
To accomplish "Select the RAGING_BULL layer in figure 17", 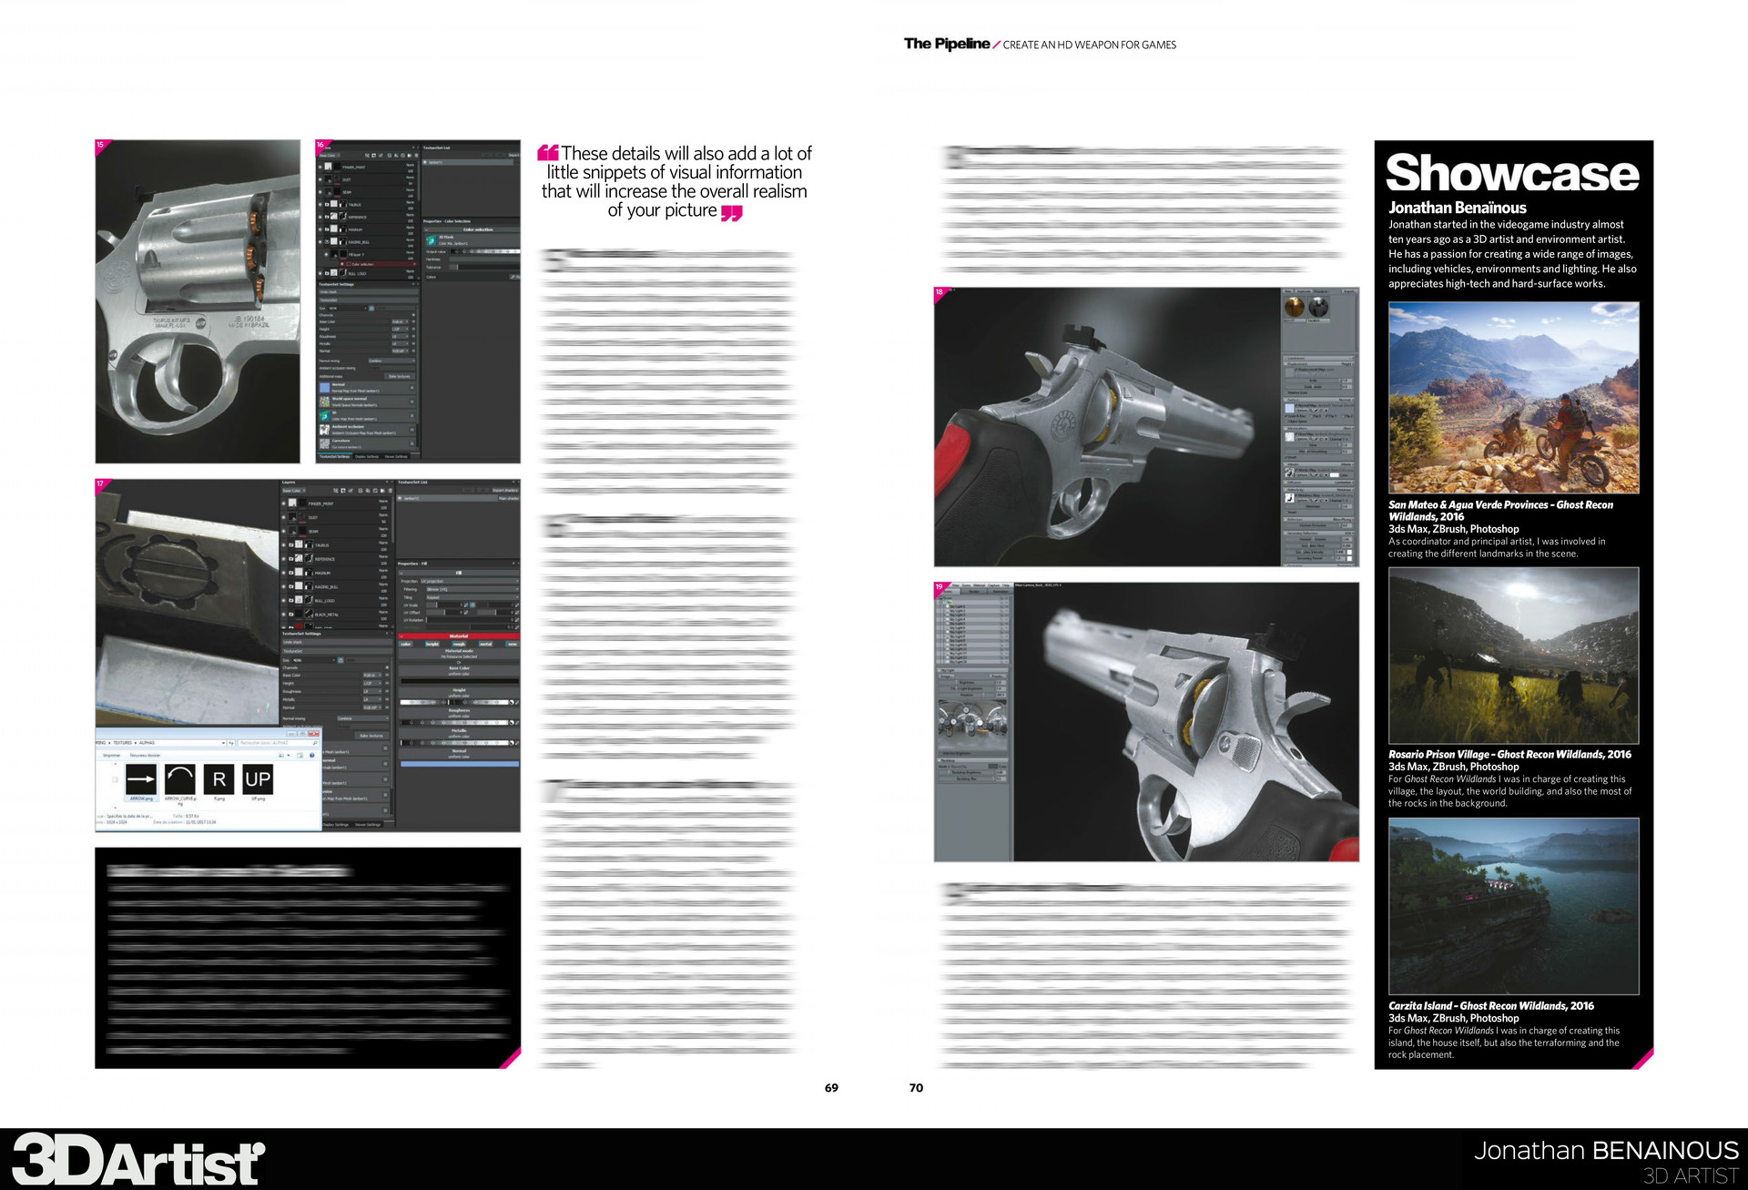I will tap(335, 587).
